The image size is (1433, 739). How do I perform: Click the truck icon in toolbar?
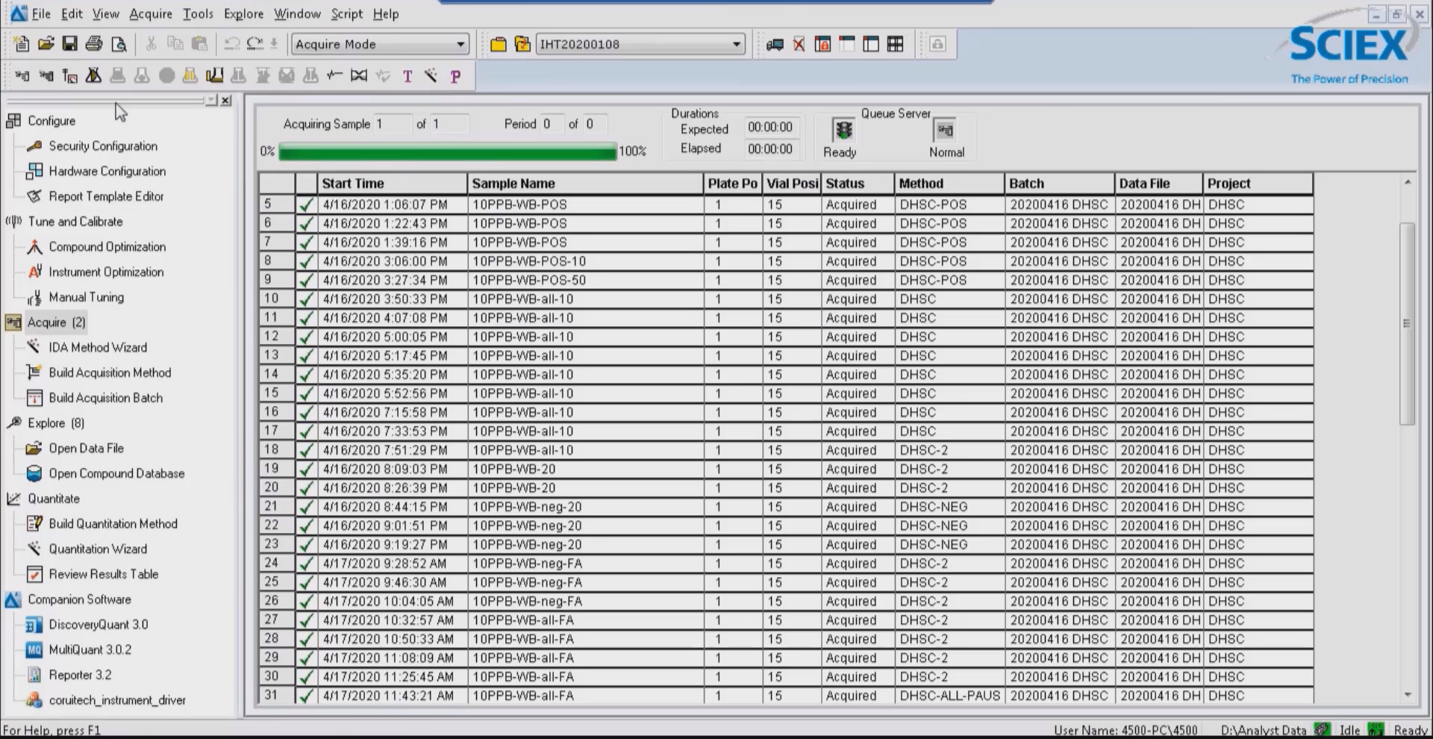(775, 45)
